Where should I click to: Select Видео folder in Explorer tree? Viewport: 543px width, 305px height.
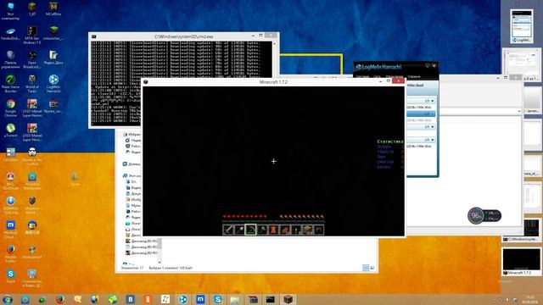click(x=133, y=187)
